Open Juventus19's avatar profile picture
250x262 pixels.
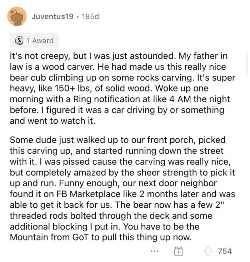pos(17,16)
